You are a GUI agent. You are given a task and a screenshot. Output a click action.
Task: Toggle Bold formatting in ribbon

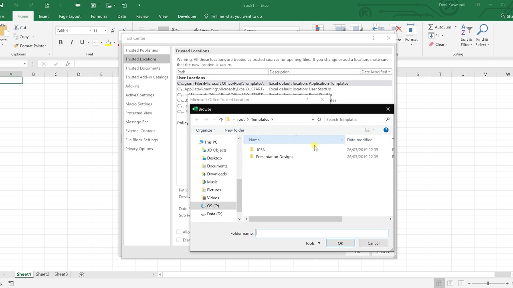pos(61,42)
